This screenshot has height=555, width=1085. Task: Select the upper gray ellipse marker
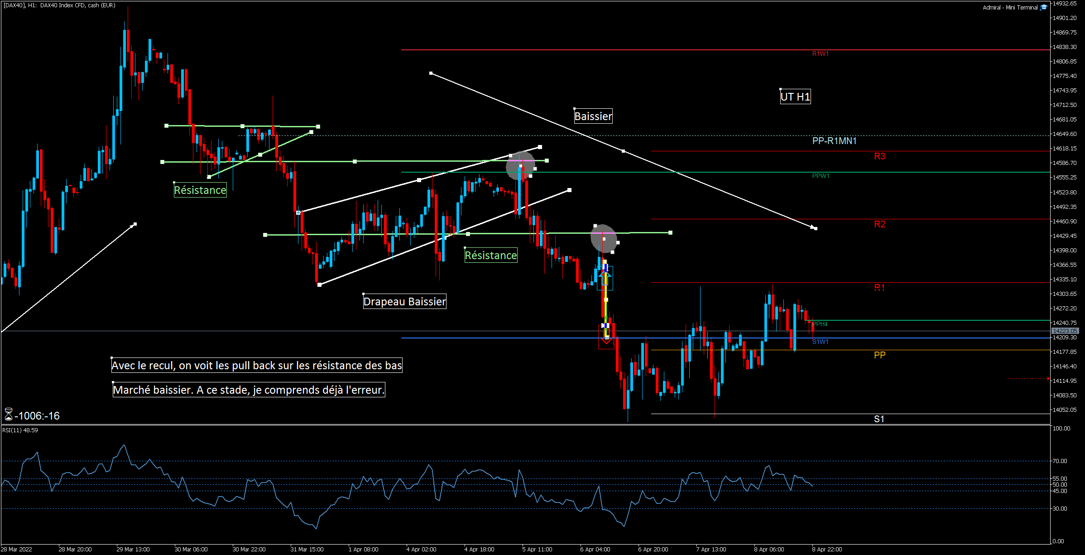pyautogui.click(x=520, y=165)
